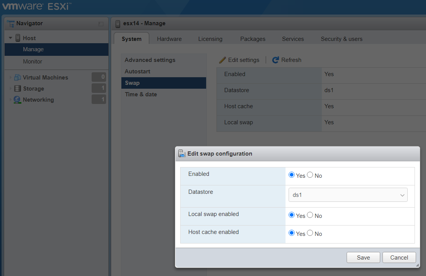Click the esx14 host icon in the title bar
This screenshot has width=426, height=276.
tap(118, 24)
